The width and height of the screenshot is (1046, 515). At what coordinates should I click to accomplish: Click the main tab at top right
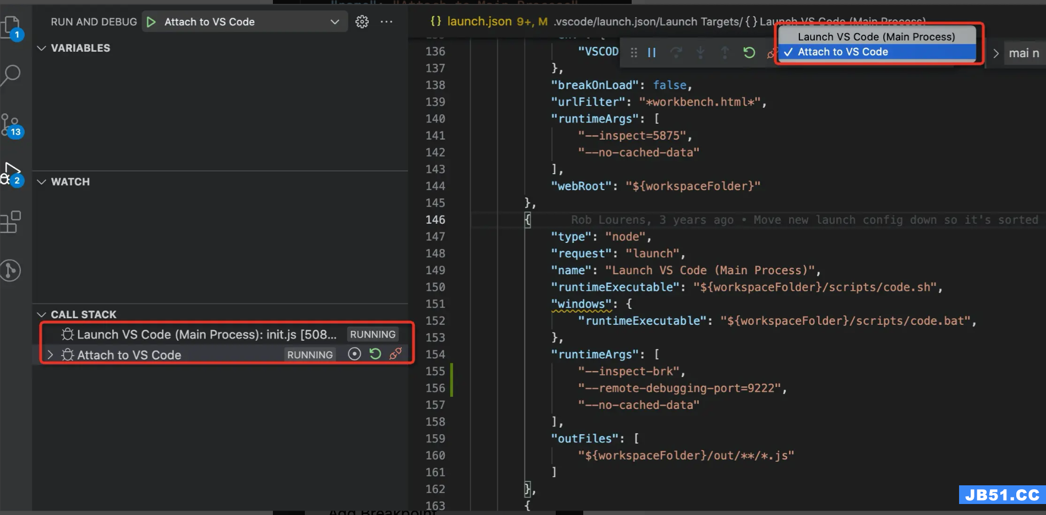coord(1024,53)
